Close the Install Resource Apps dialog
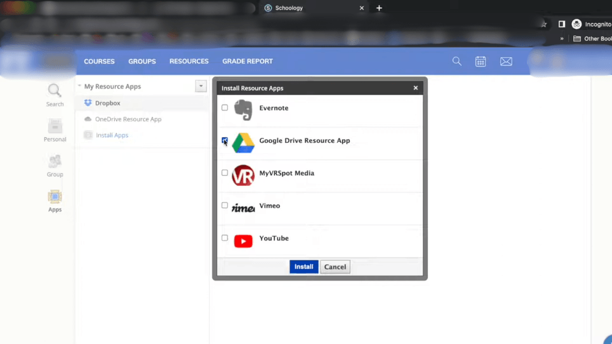Viewport: 612px width, 344px height. tap(416, 88)
